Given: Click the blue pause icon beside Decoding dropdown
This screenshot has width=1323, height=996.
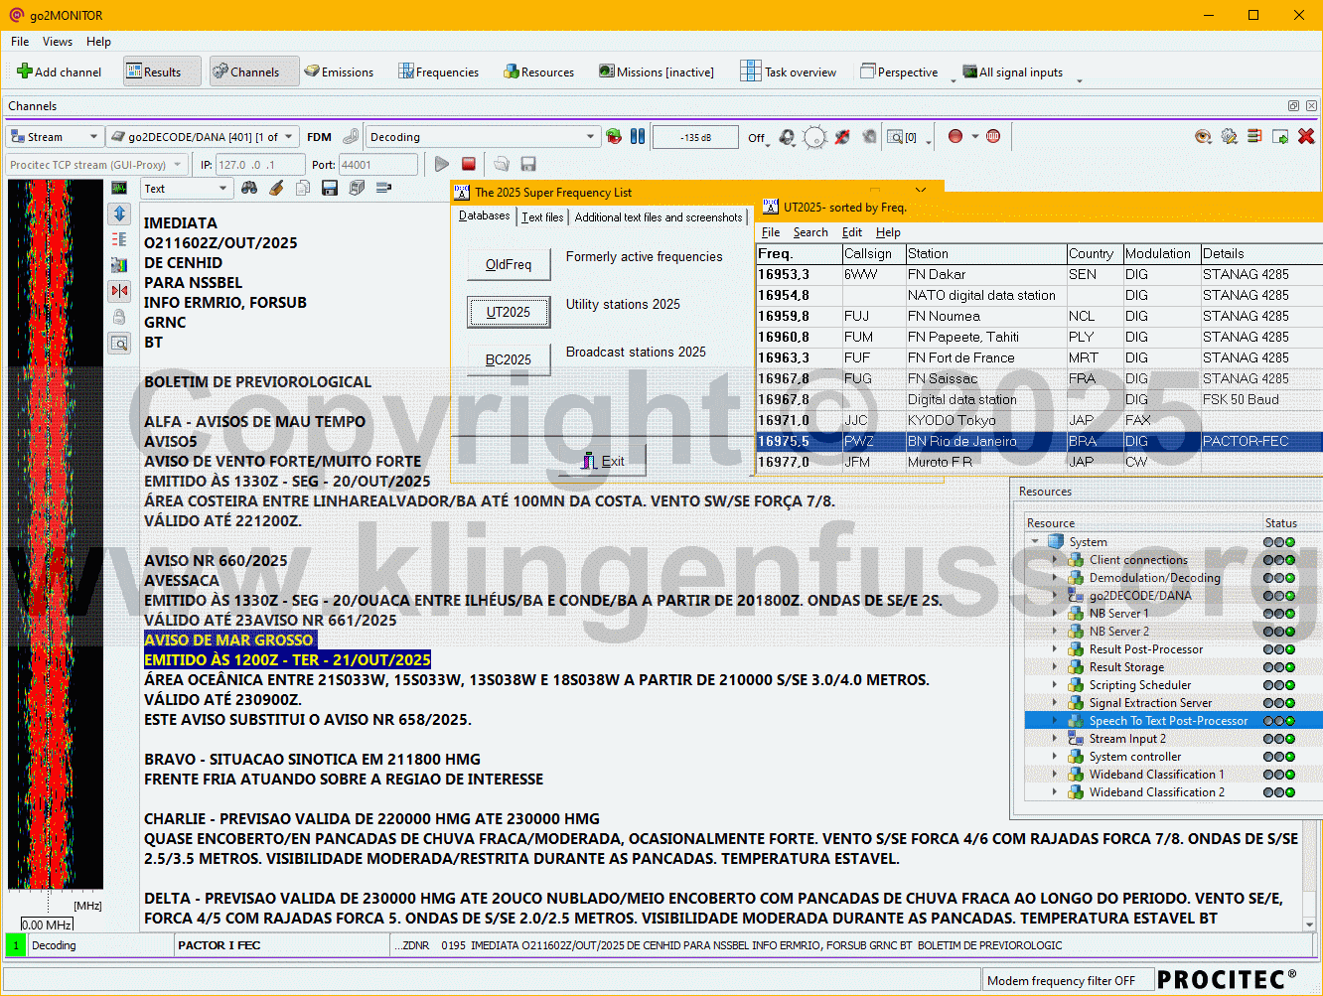Looking at the screenshot, I should point(638,136).
